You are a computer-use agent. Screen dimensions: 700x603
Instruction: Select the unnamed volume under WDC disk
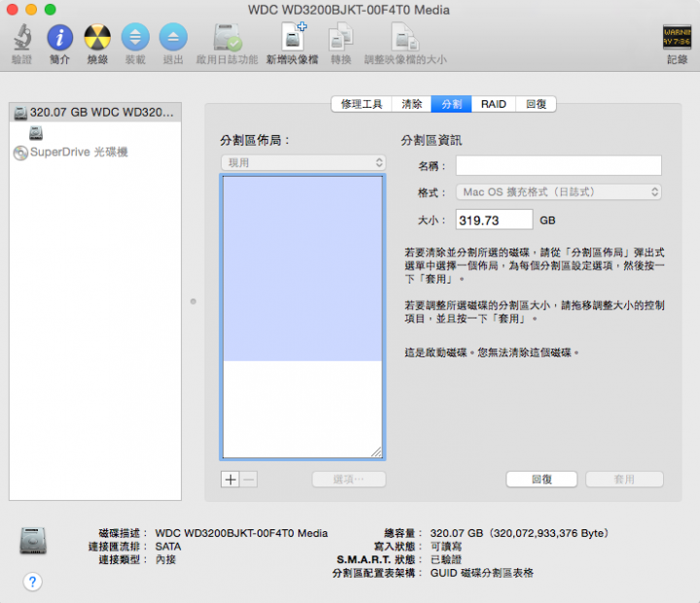click(x=36, y=132)
